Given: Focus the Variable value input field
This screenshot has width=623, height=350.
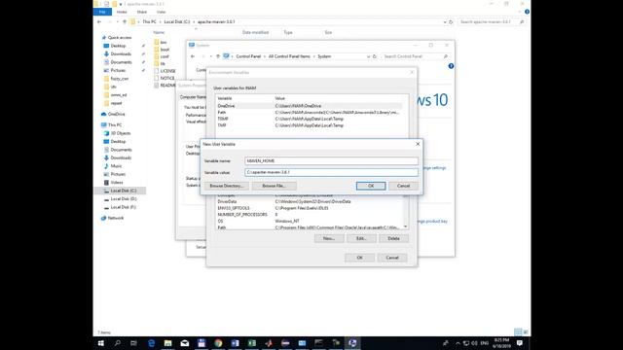Looking at the screenshot, I should tap(331, 172).
